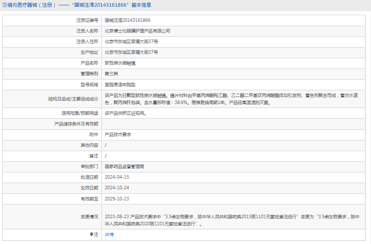Click the approval date 2024-04-15
The height and width of the screenshot is (244, 371).
click(x=117, y=177)
